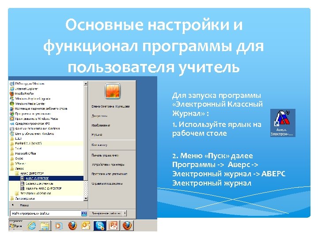The image size is (318, 238).
Task: Open Программы по умолчанию in left programs list
Action: coord(30,114)
